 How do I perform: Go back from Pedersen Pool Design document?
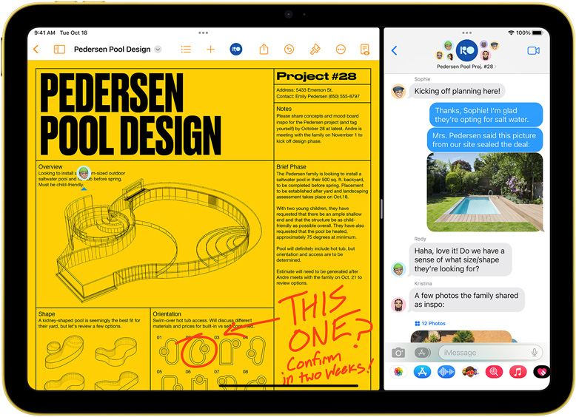point(36,49)
